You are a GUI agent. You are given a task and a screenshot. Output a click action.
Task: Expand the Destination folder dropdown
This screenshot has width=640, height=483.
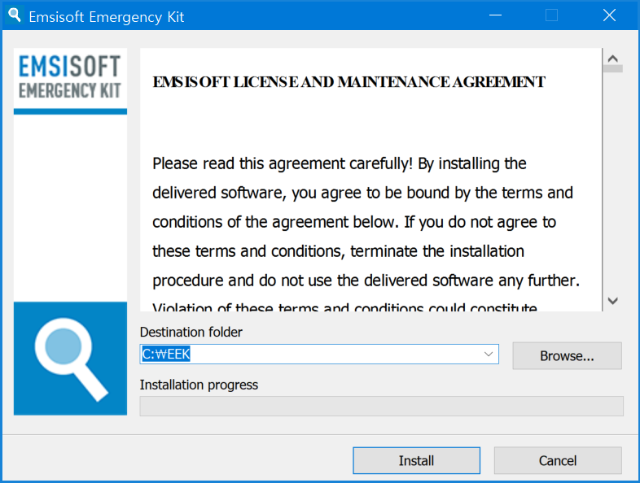coord(489,355)
